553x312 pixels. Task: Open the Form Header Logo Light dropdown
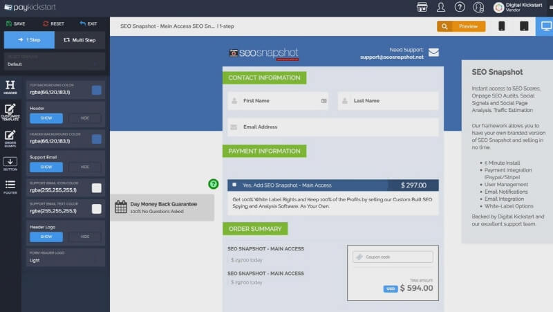(x=65, y=257)
